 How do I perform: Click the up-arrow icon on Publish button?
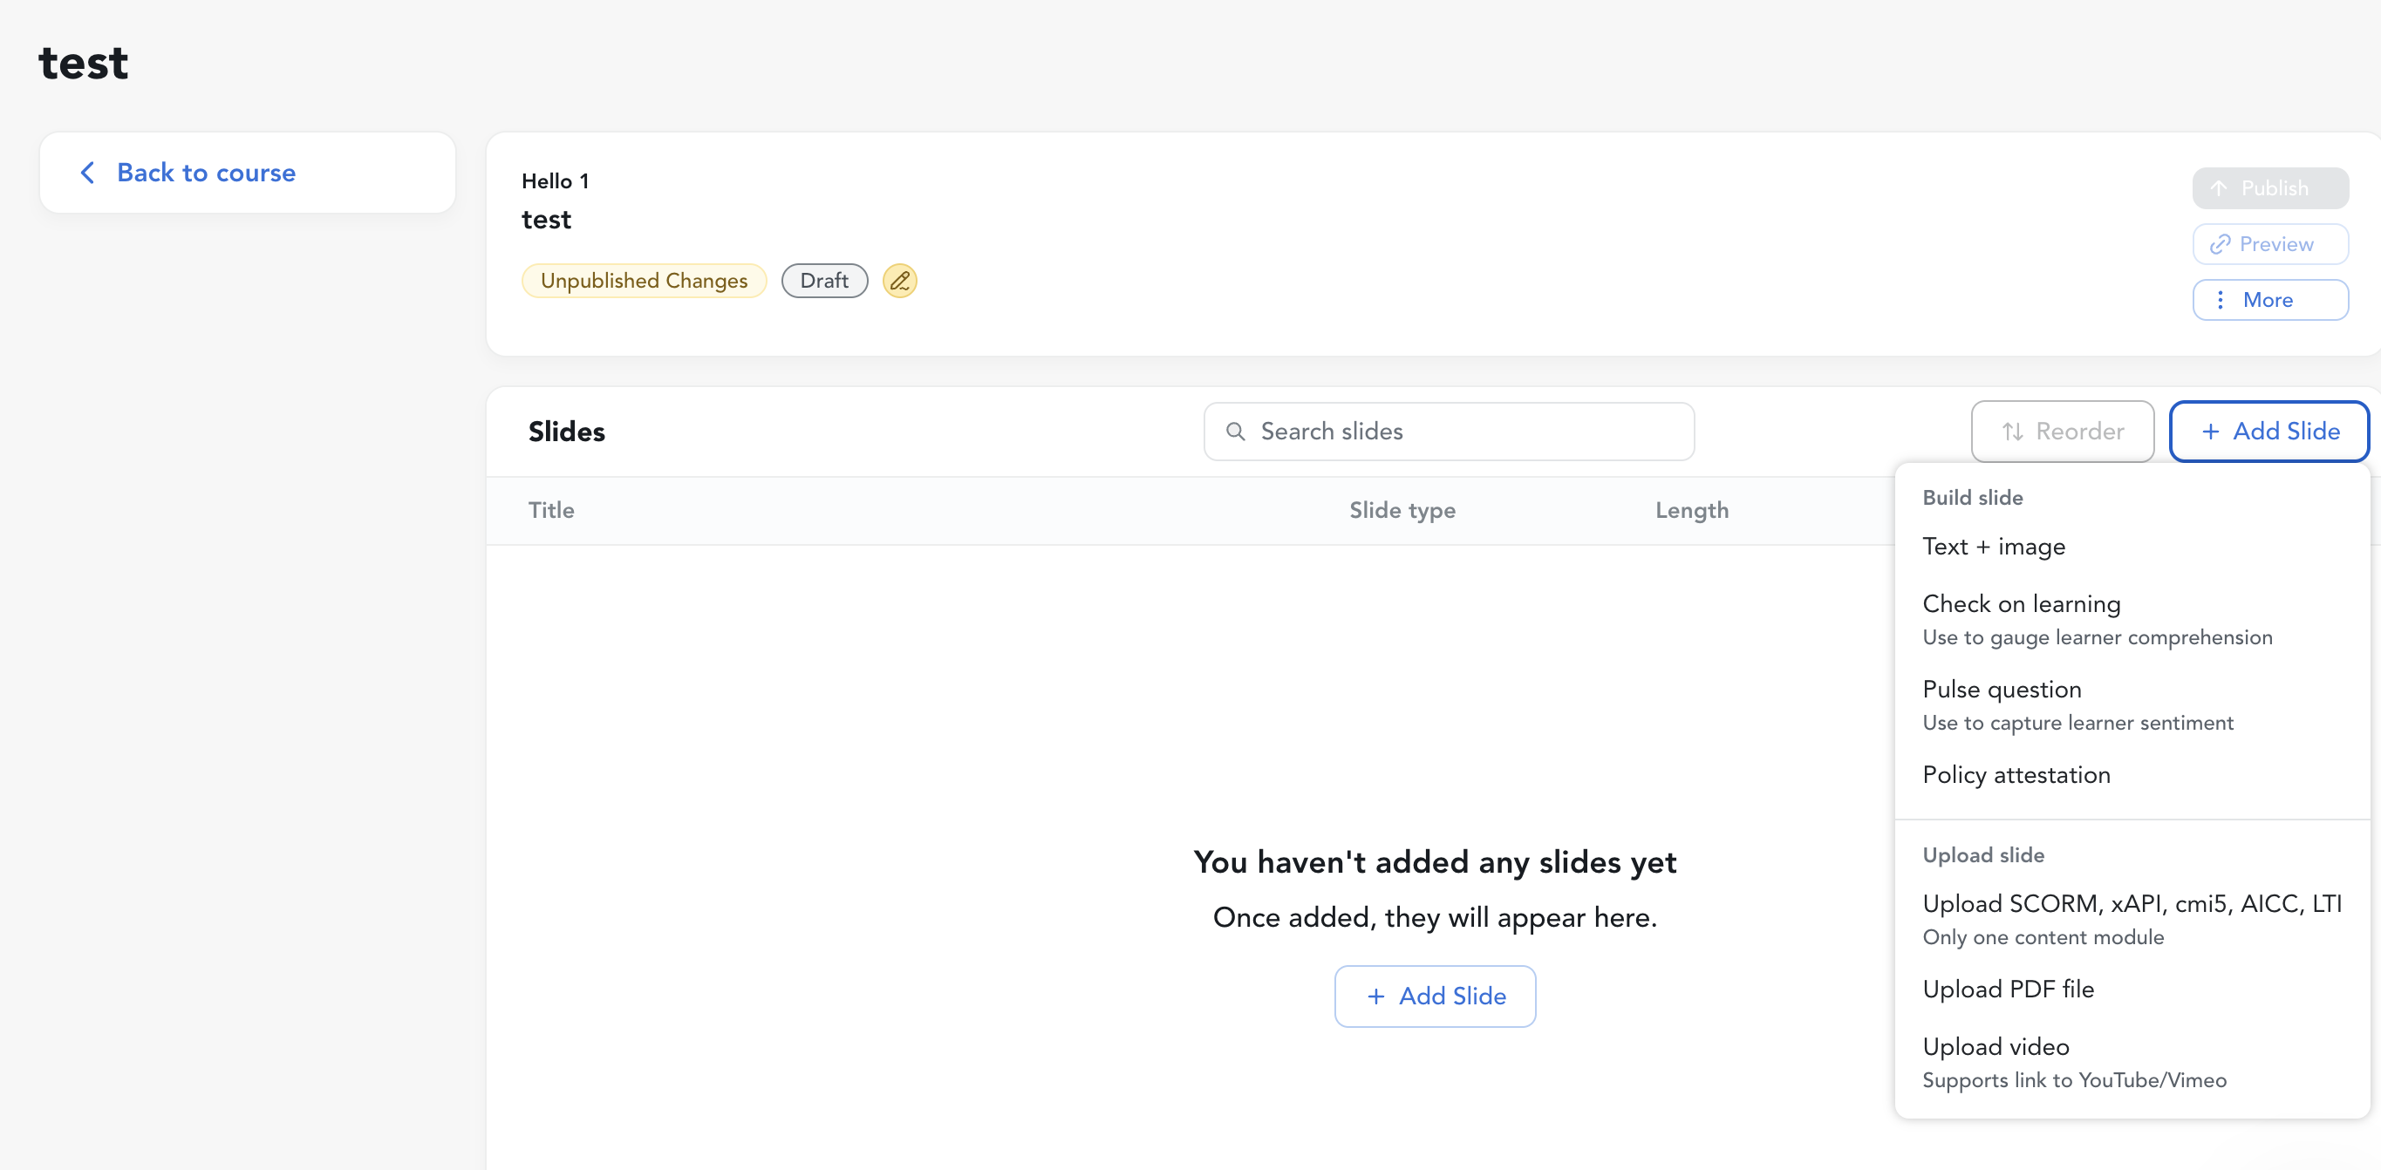(2218, 188)
